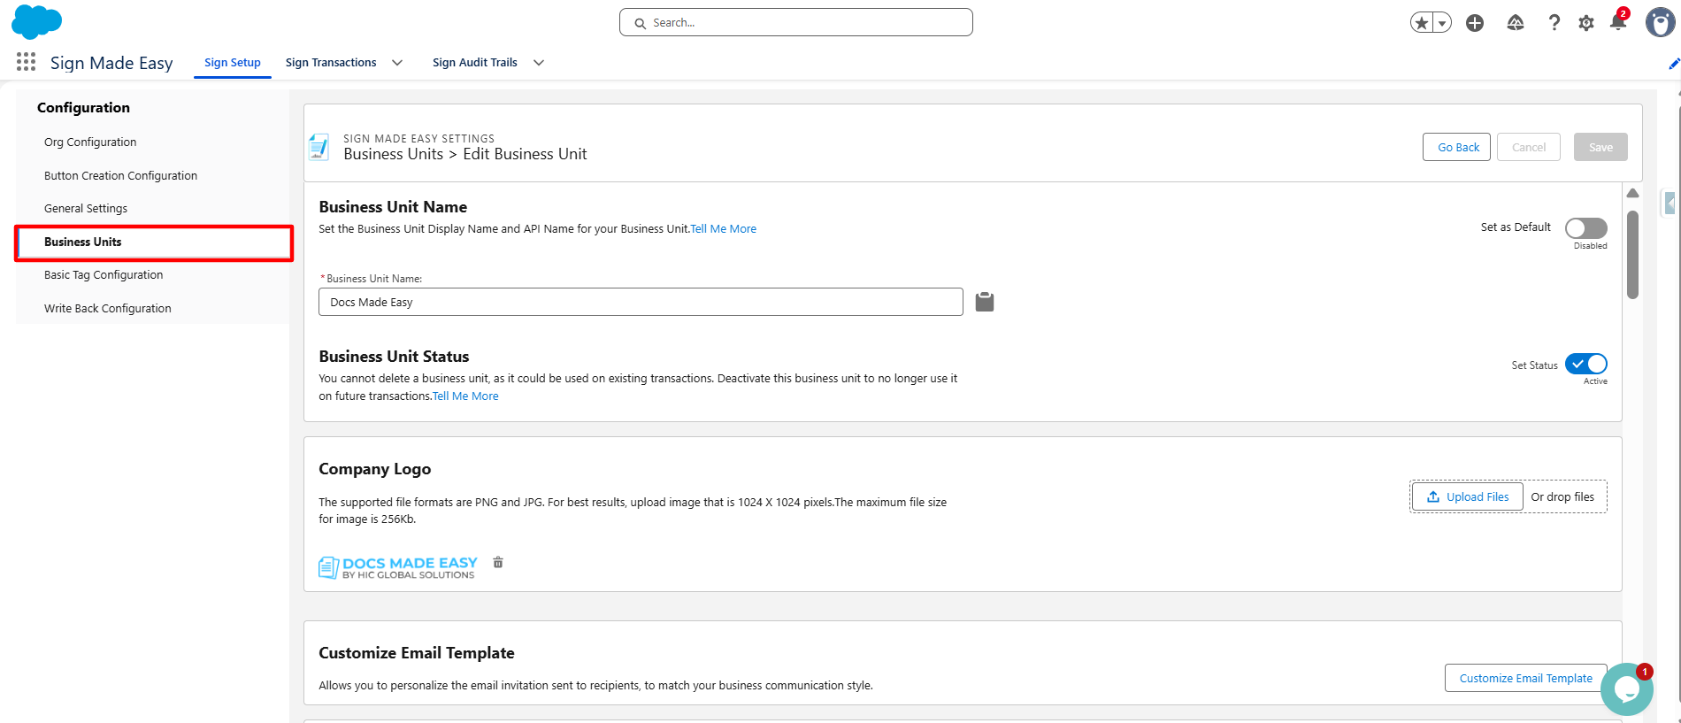Viewport: 1681px width, 723px height.
Task: Click the 'Or drop files' text
Action: 1563,497
